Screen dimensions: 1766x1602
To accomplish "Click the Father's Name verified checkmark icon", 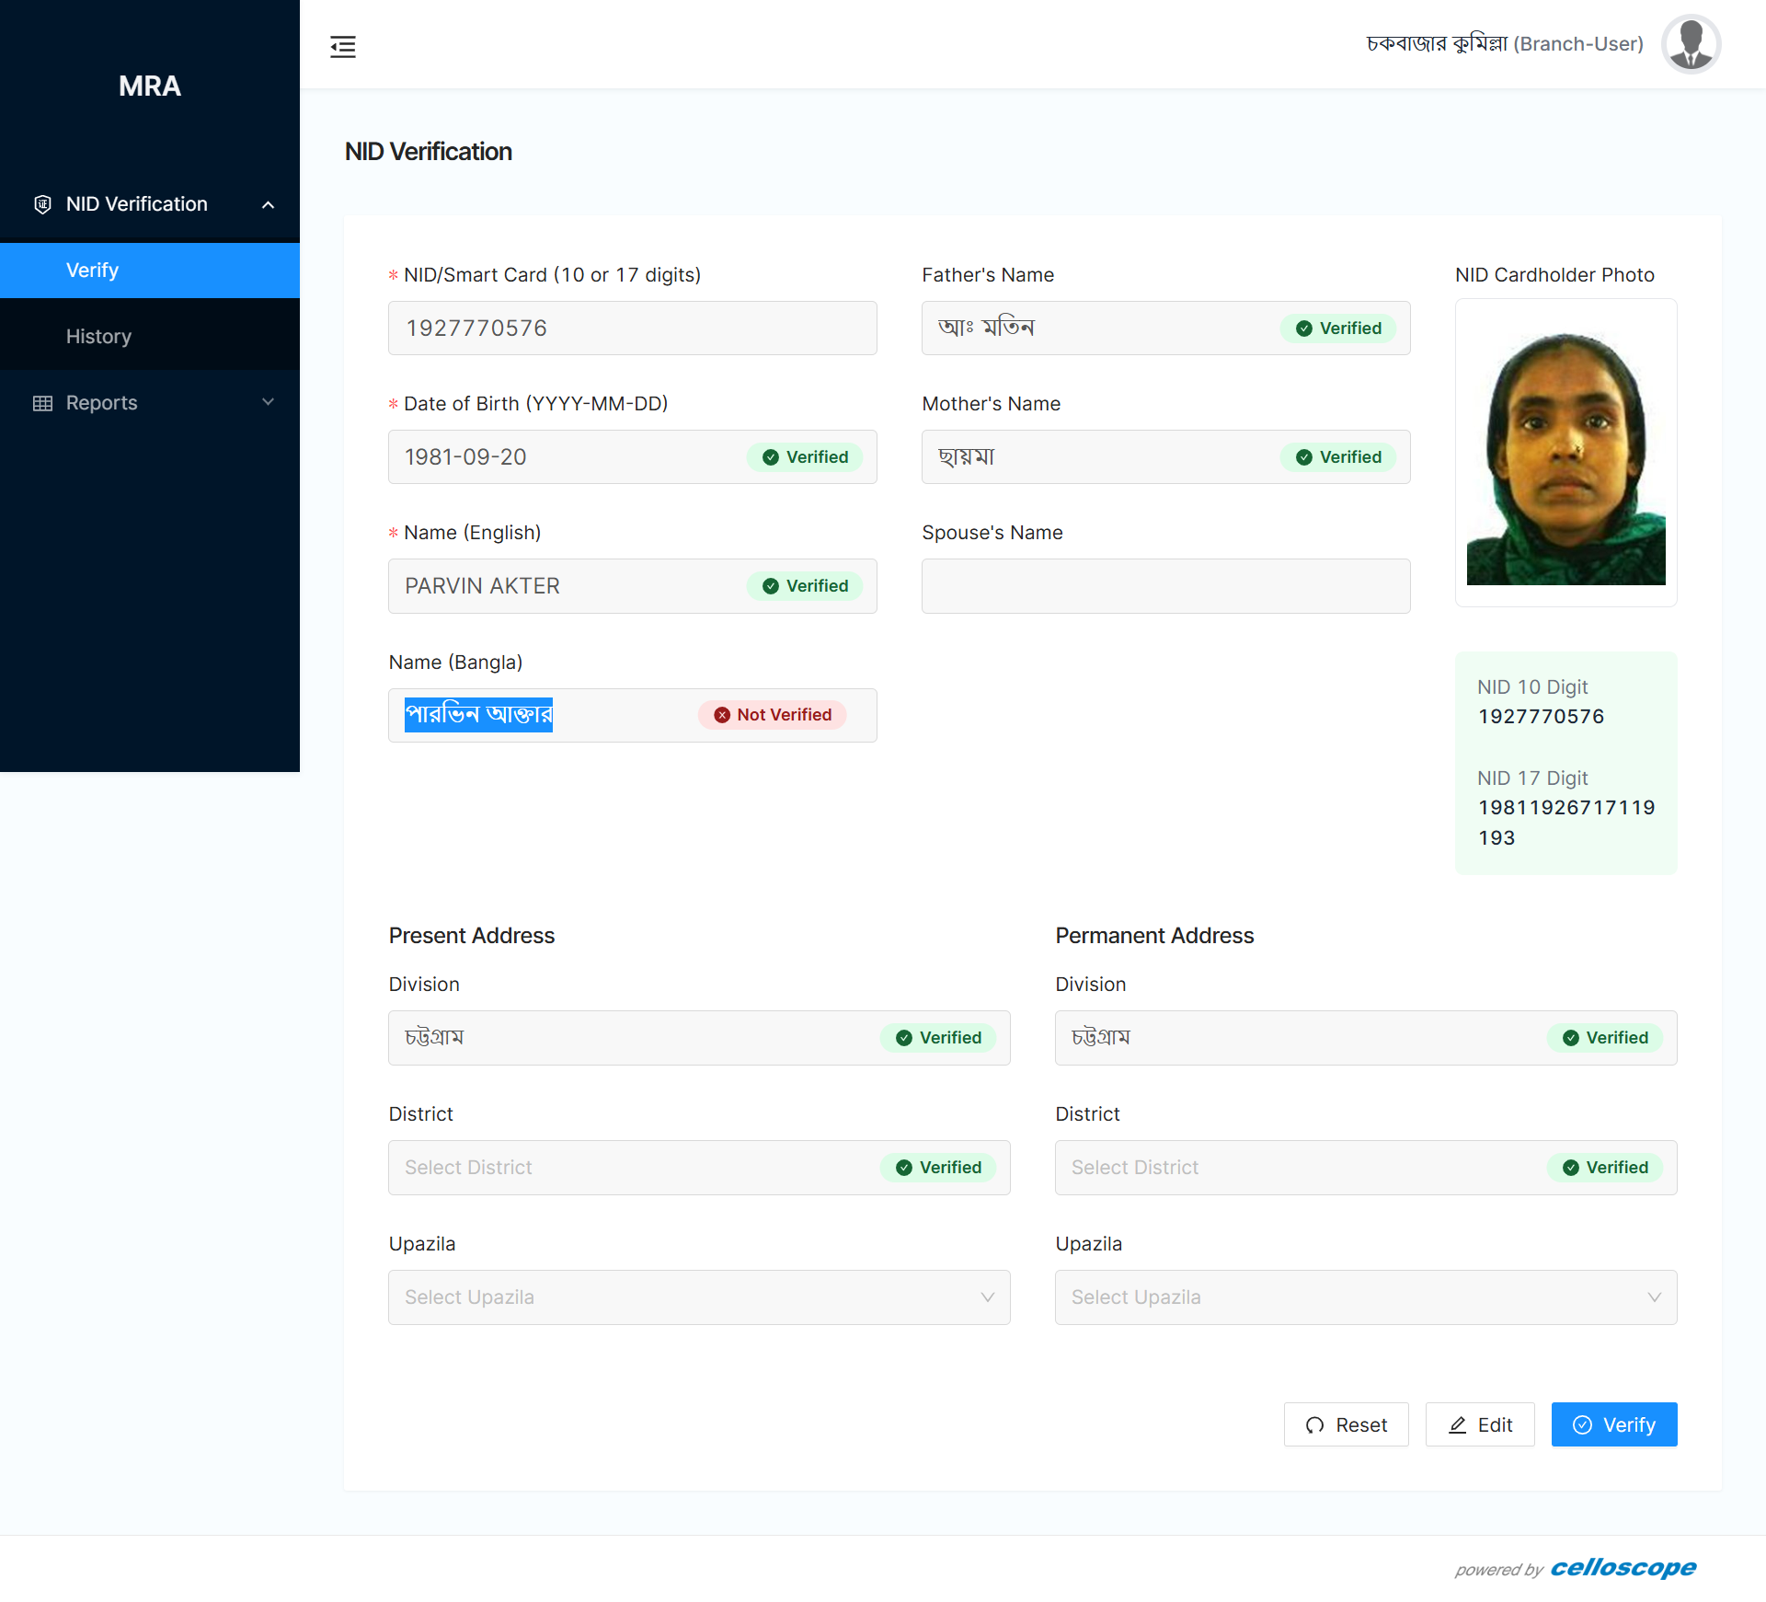I will (1303, 328).
